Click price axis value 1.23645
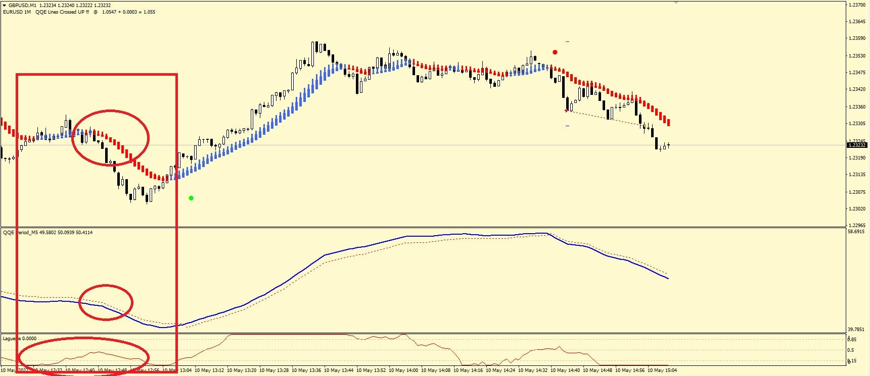The image size is (870, 376). pyautogui.click(x=857, y=22)
